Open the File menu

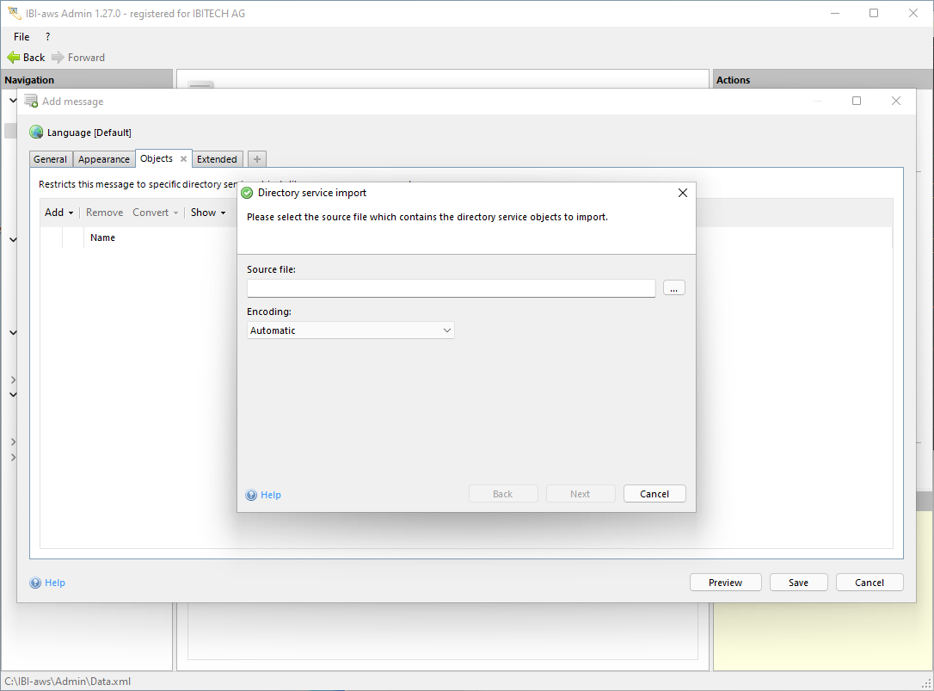pyautogui.click(x=22, y=37)
